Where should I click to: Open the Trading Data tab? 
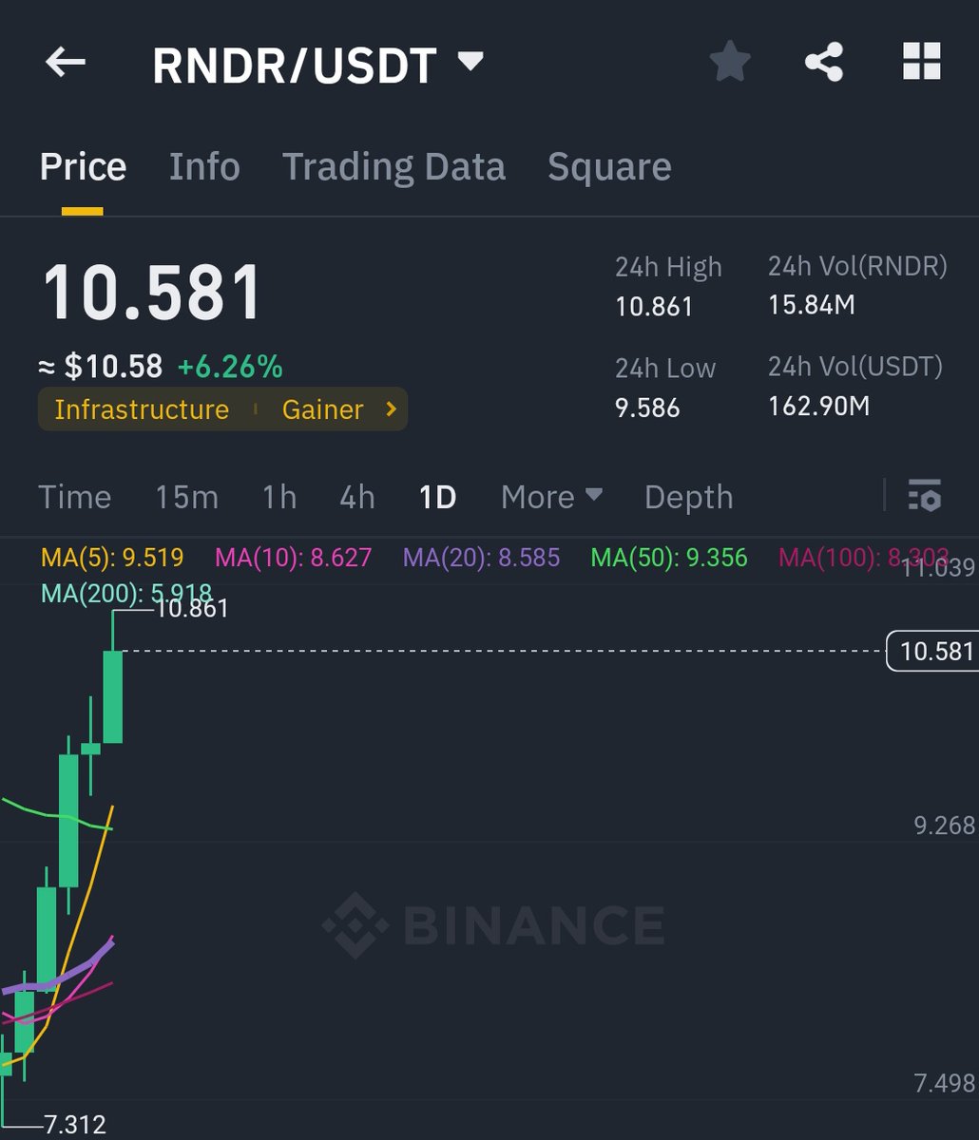[x=394, y=166]
